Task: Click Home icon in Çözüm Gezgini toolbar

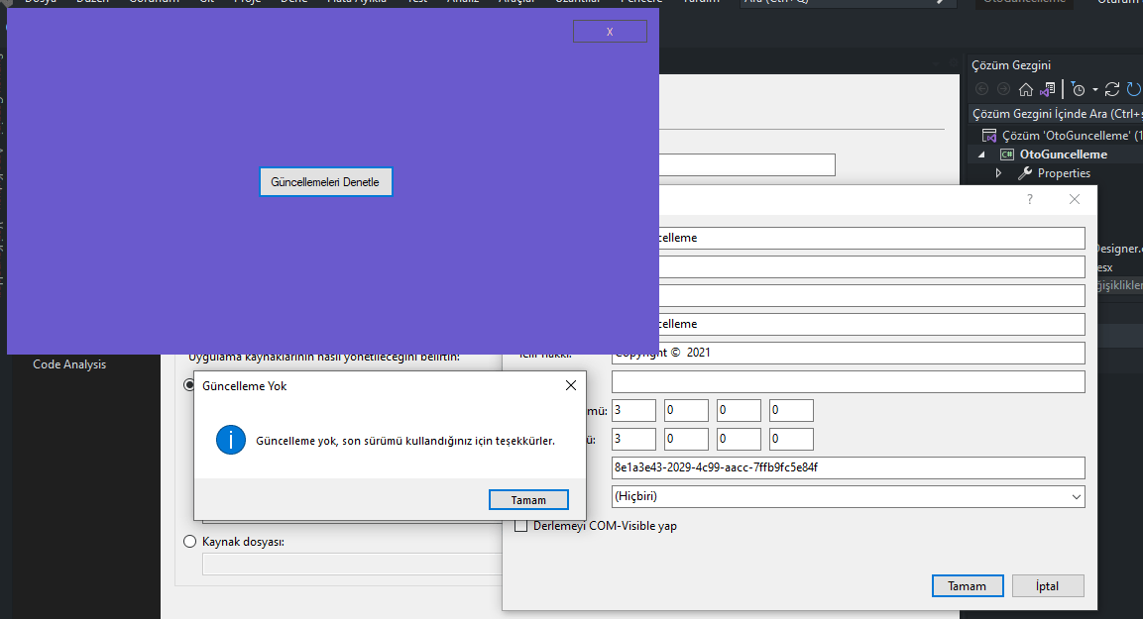Action: 1026,89
